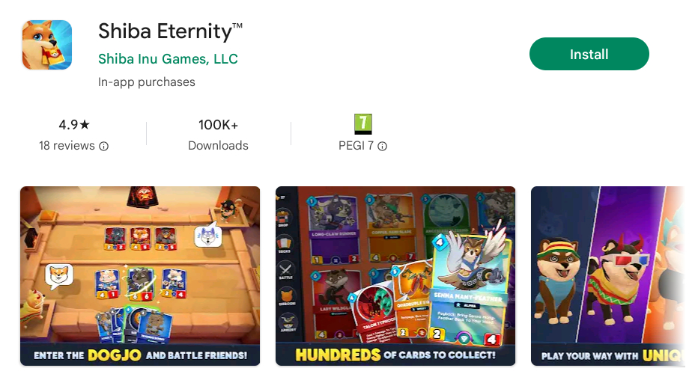Viewport: 698px width, 377px height.
Task: Click the 4.9 star rating
Action: click(x=74, y=124)
